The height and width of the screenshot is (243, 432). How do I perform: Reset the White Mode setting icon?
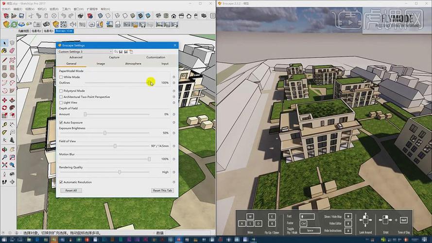pos(174,77)
